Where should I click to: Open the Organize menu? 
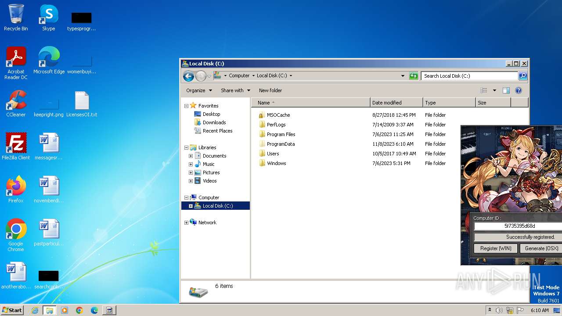click(x=199, y=90)
